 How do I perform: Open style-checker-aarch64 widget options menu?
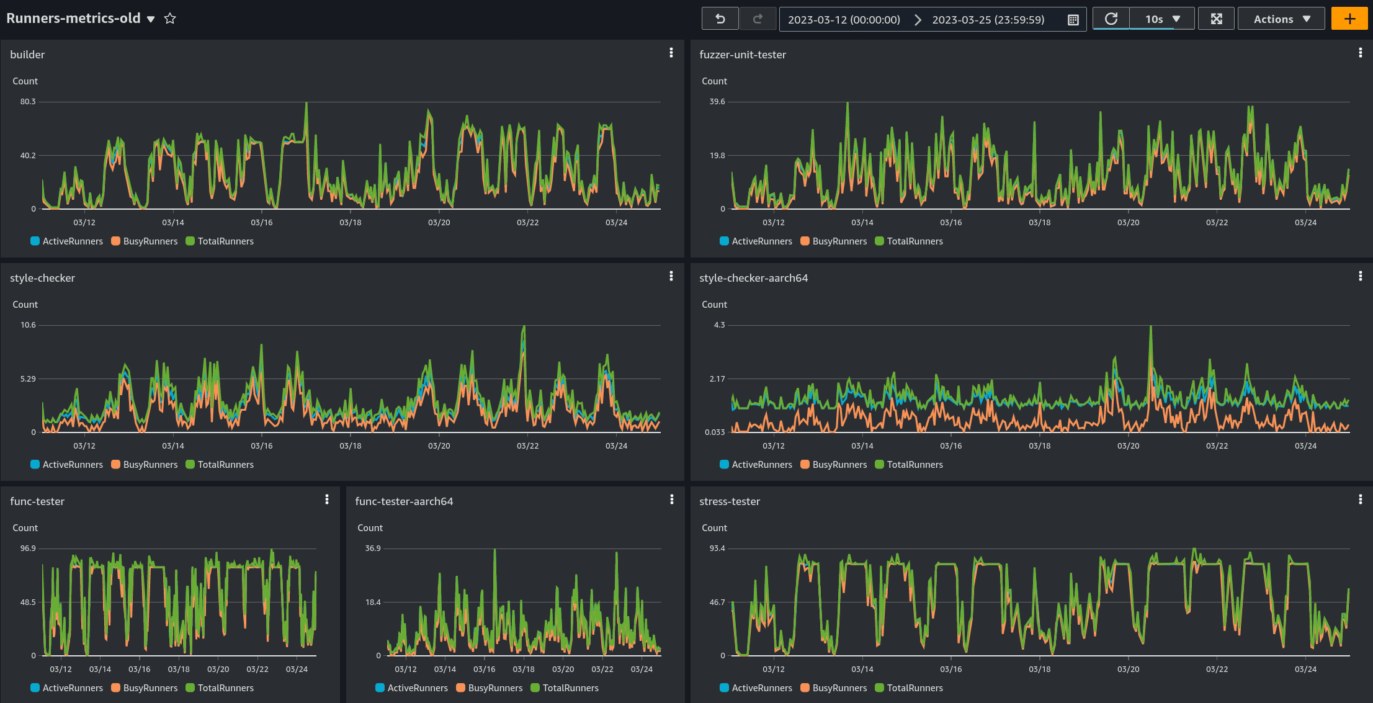pos(1360,277)
